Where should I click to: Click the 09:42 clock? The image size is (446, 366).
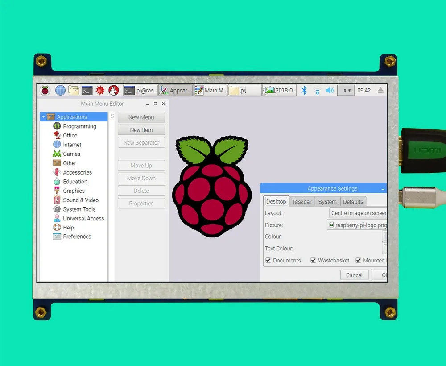pyautogui.click(x=364, y=91)
